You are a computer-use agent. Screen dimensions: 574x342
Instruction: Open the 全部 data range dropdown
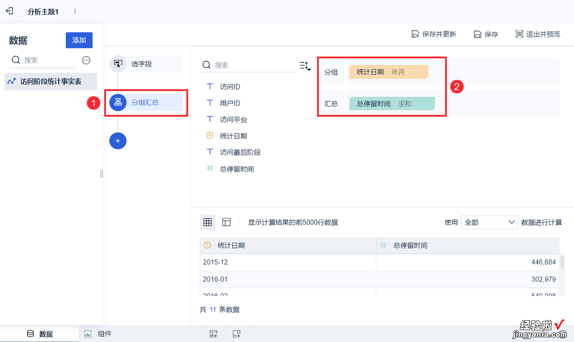coord(489,222)
